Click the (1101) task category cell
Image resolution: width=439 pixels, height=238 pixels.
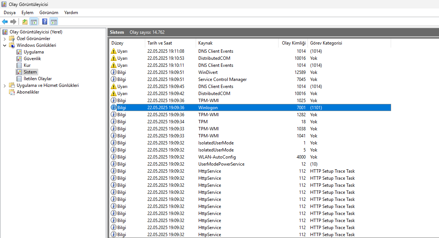tap(316, 108)
